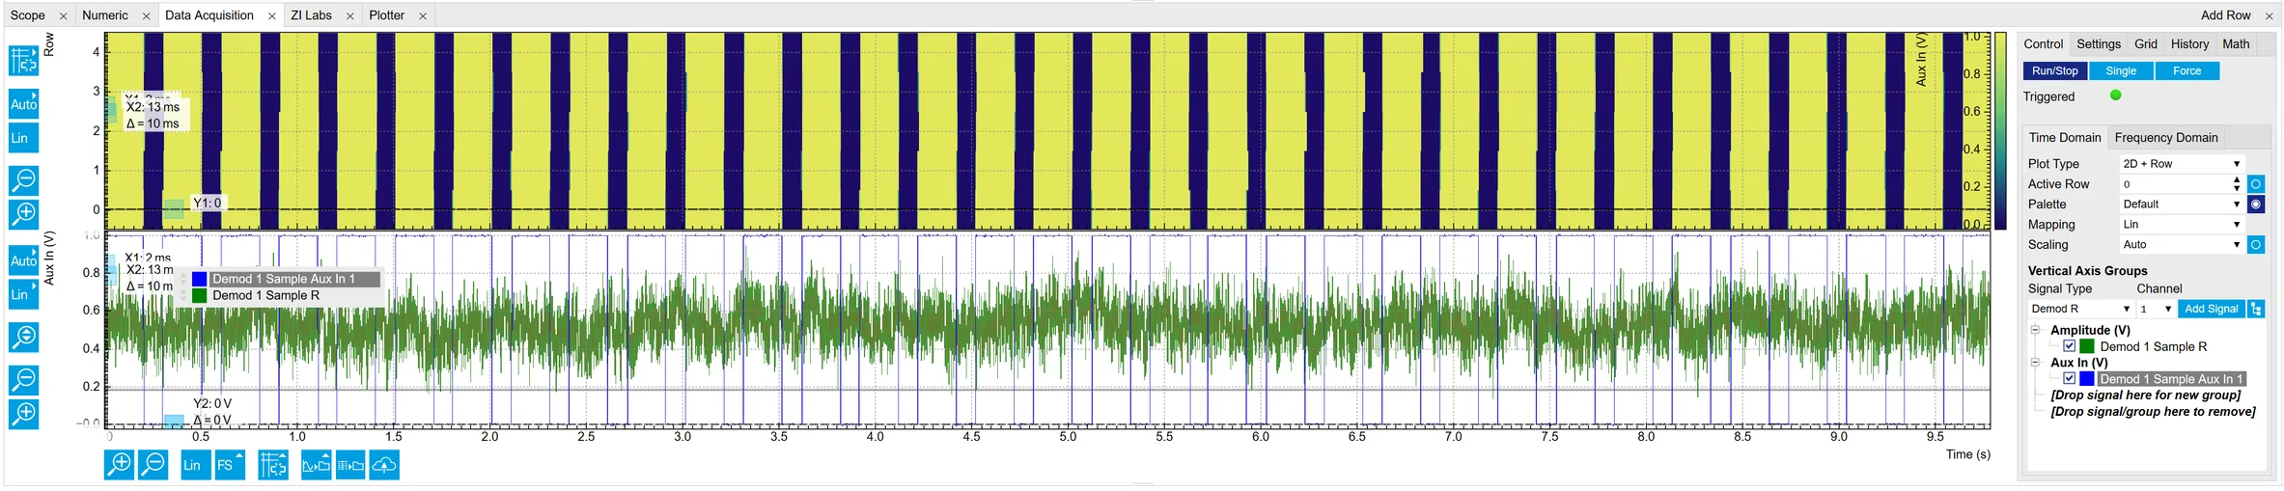The height and width of the screenshot is (491, 2284).
Task: Click the Lin mapping button for the Row axis
Action: tap(23, 138)
